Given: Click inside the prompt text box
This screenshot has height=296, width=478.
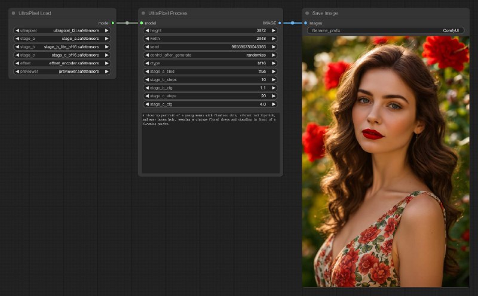Looking at the screenshot, I should click(x=210, y=143).
